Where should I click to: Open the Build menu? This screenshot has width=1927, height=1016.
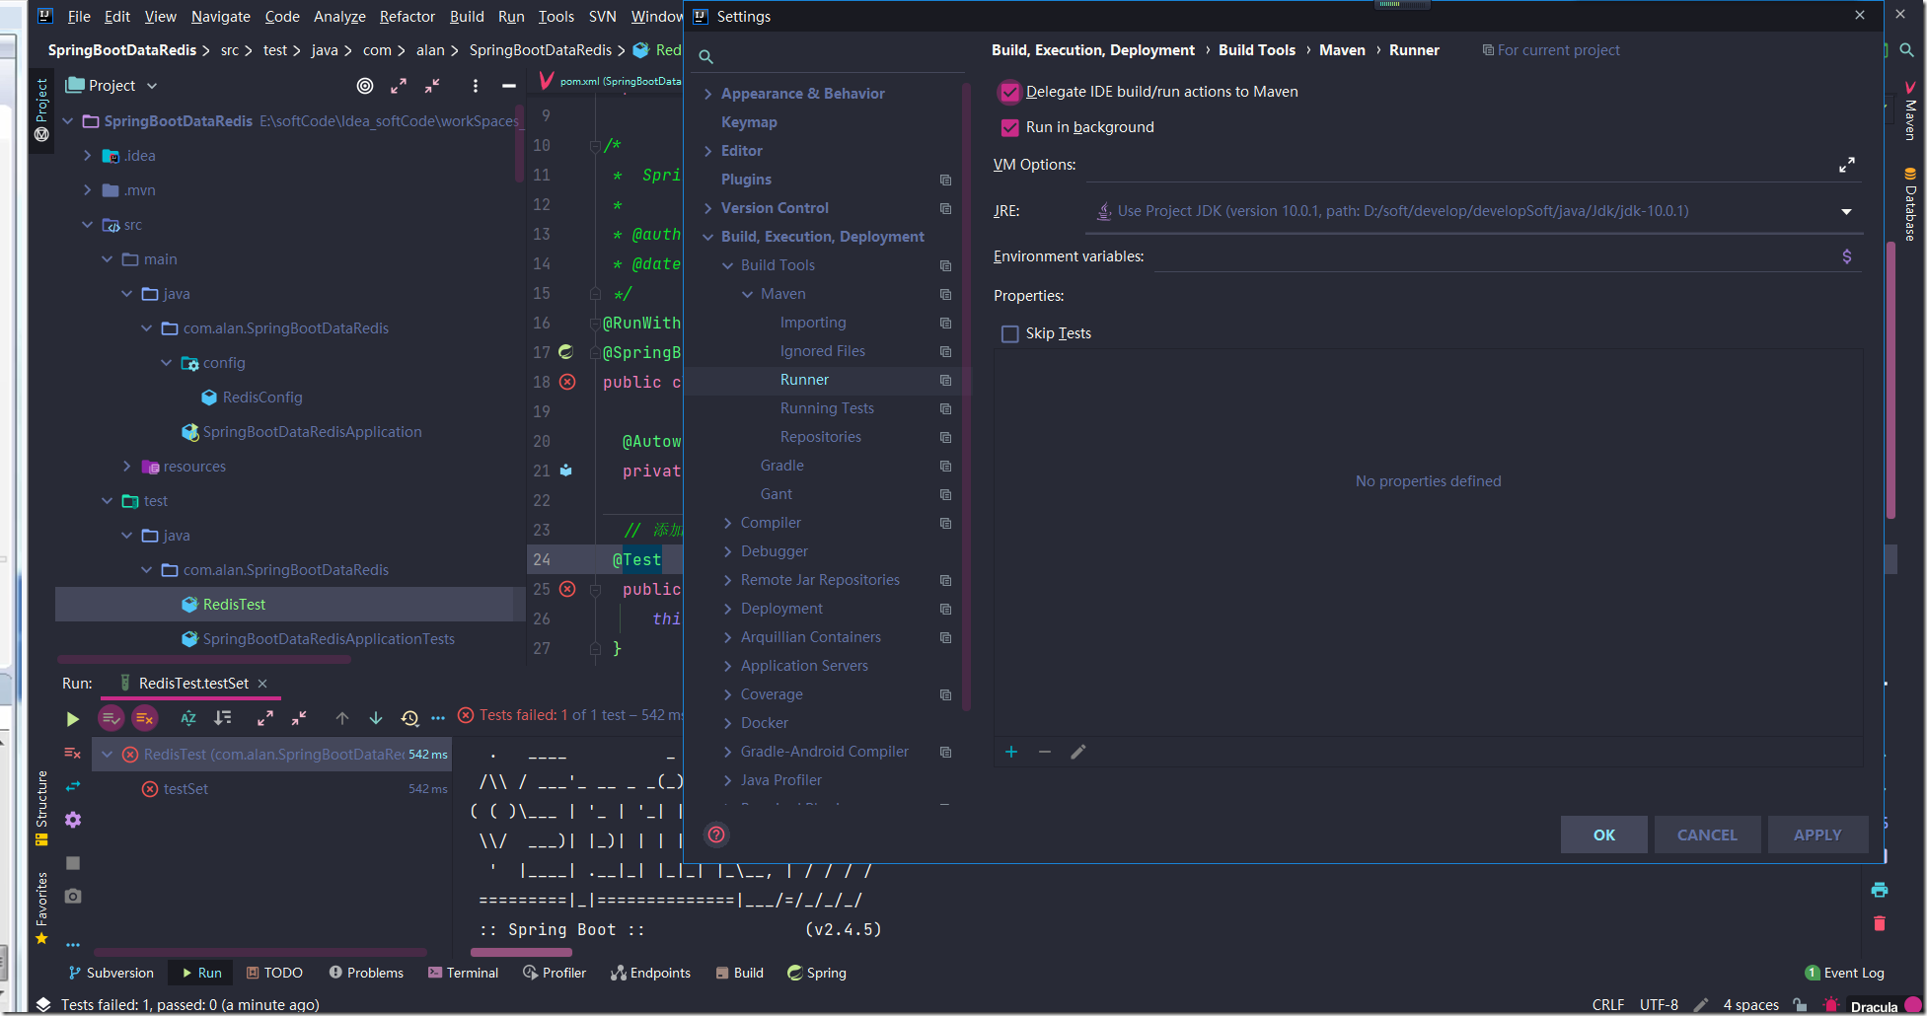click(467, 17)
